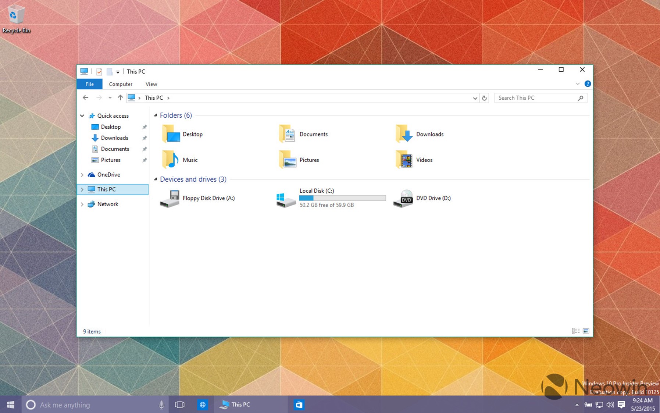Open the DVD Drive (D:) icon
Image resolution: width=660 pixels, height=413 pixels.
pos(403,199)
